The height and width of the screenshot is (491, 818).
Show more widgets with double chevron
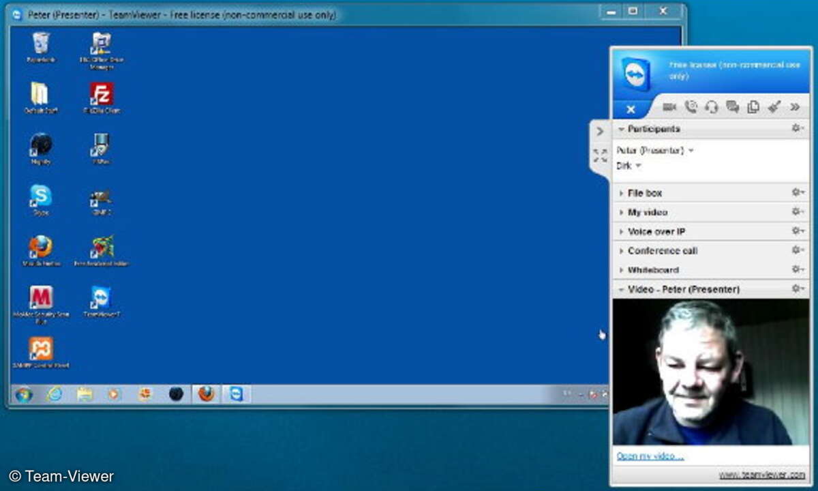coord(795,107)
